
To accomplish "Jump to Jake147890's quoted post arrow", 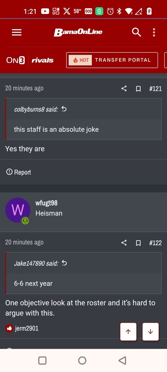I will 64,263.
